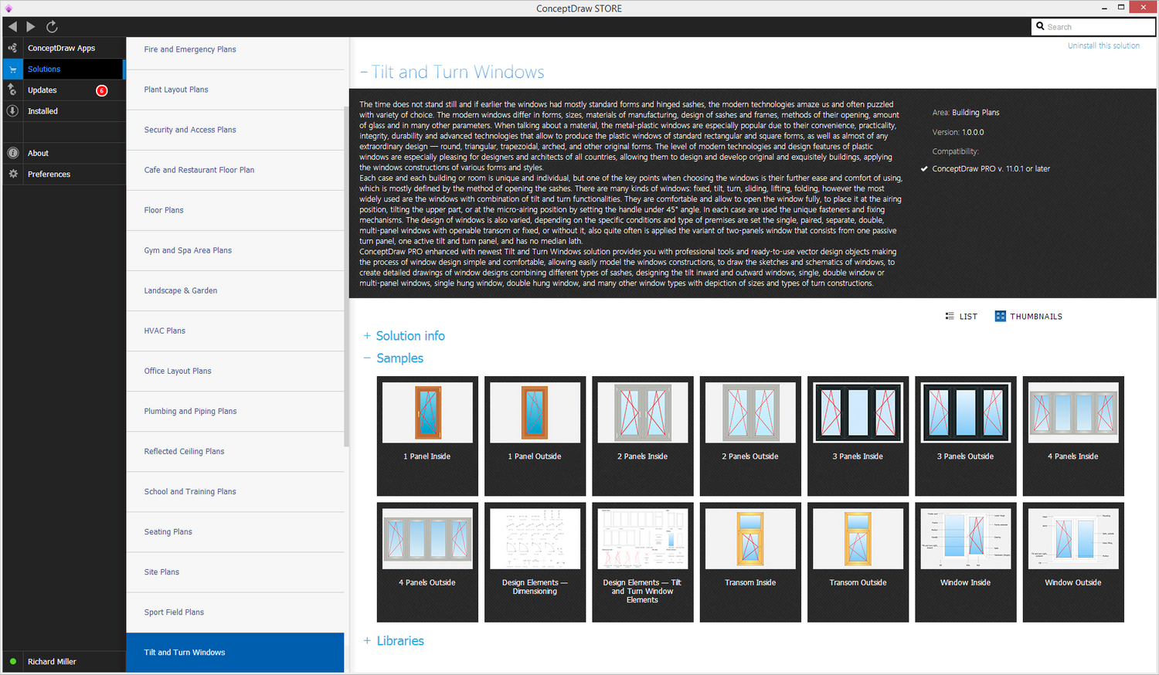This screenshot has height=675, width=1159.
Task: Select Landscape & Garden solution
Action: (235, 290)
